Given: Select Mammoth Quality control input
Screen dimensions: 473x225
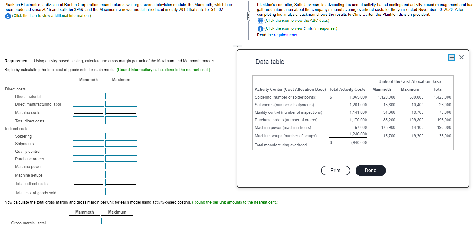Looking at the screenshot, I should [x=88, y=151].
